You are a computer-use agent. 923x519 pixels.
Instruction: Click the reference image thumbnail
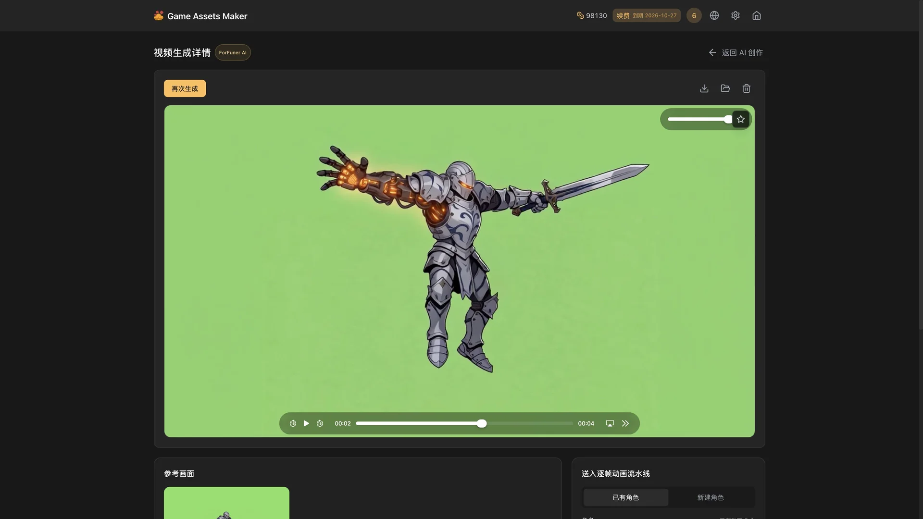(x=226, y=503)
